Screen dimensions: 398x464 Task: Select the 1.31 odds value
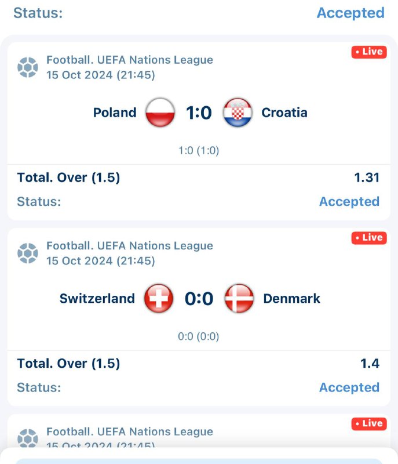pyautogui.click(x=367, y=178)
